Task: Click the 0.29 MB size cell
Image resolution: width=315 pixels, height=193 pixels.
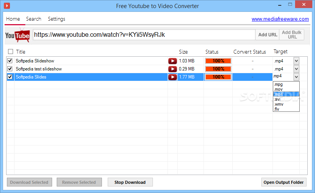Action: pos(187,69)
